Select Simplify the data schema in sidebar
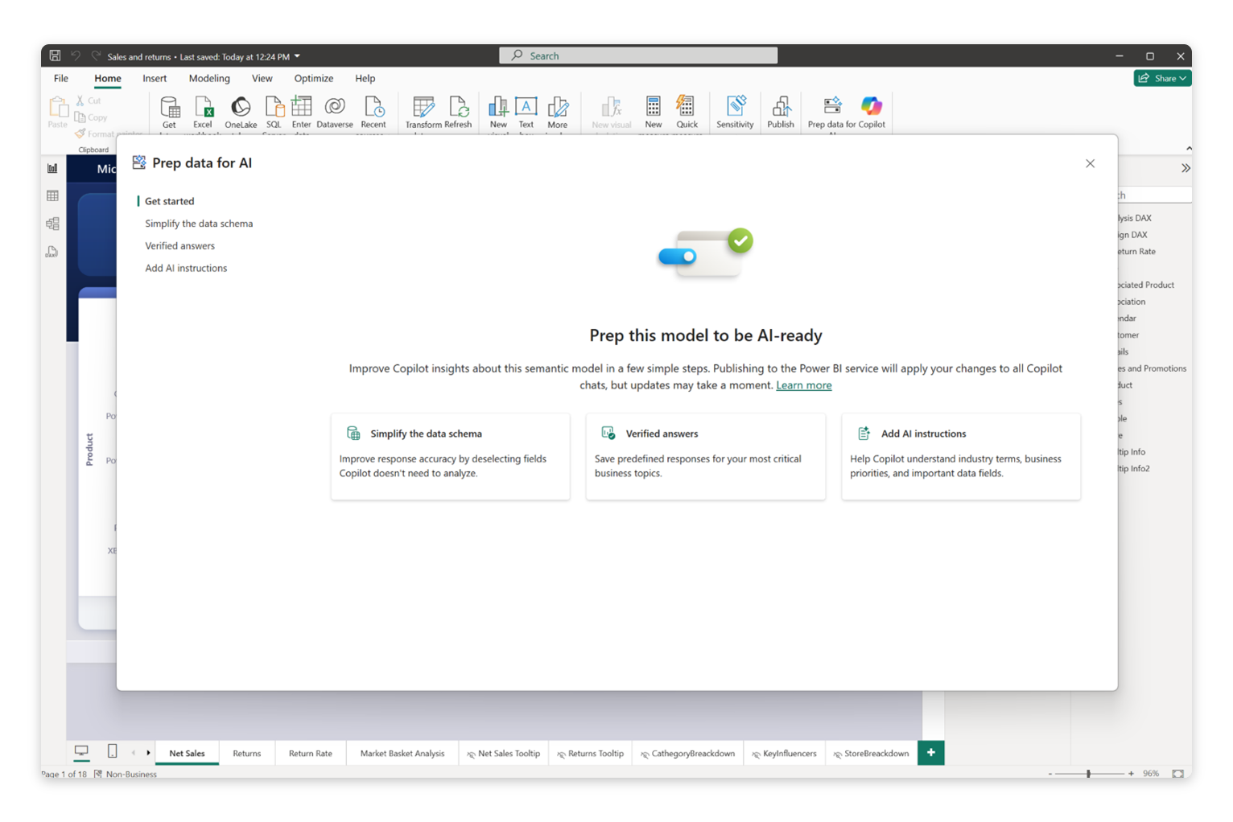1233x822 pixels. tap(199, 224)
